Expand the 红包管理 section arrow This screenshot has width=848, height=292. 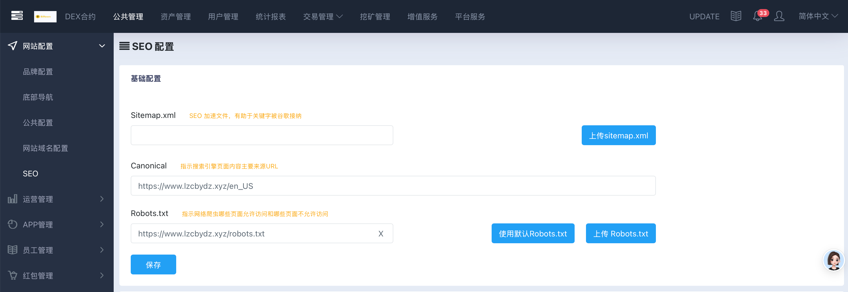[x=102, y=275]
